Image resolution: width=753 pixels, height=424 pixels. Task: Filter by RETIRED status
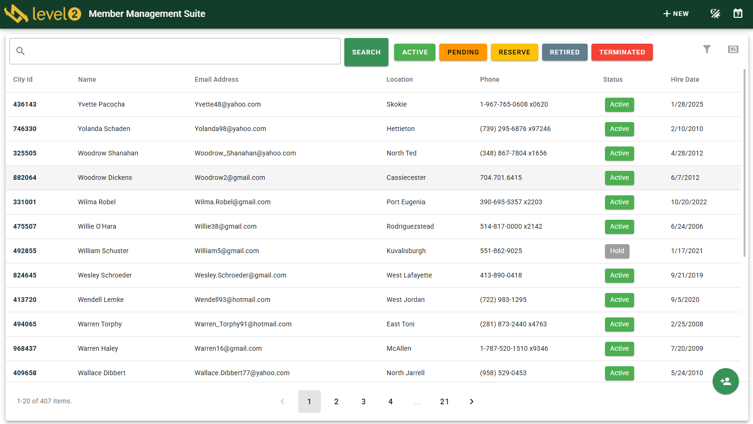[565, 52]
